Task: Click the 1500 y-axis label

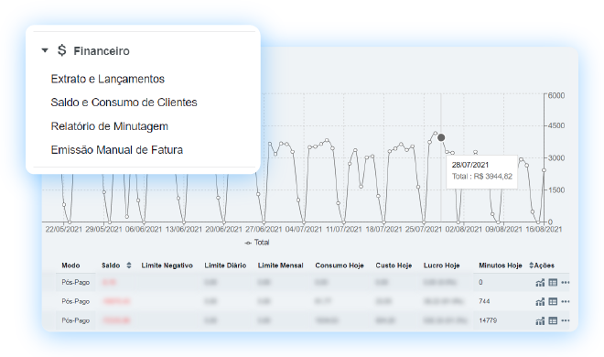Action: click(556, 189)
